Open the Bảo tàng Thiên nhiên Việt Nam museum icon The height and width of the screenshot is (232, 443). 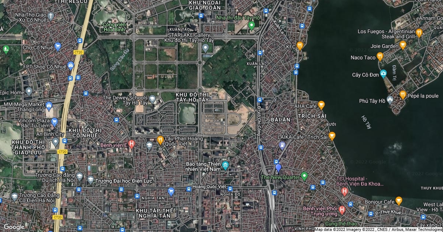[225, 165]
